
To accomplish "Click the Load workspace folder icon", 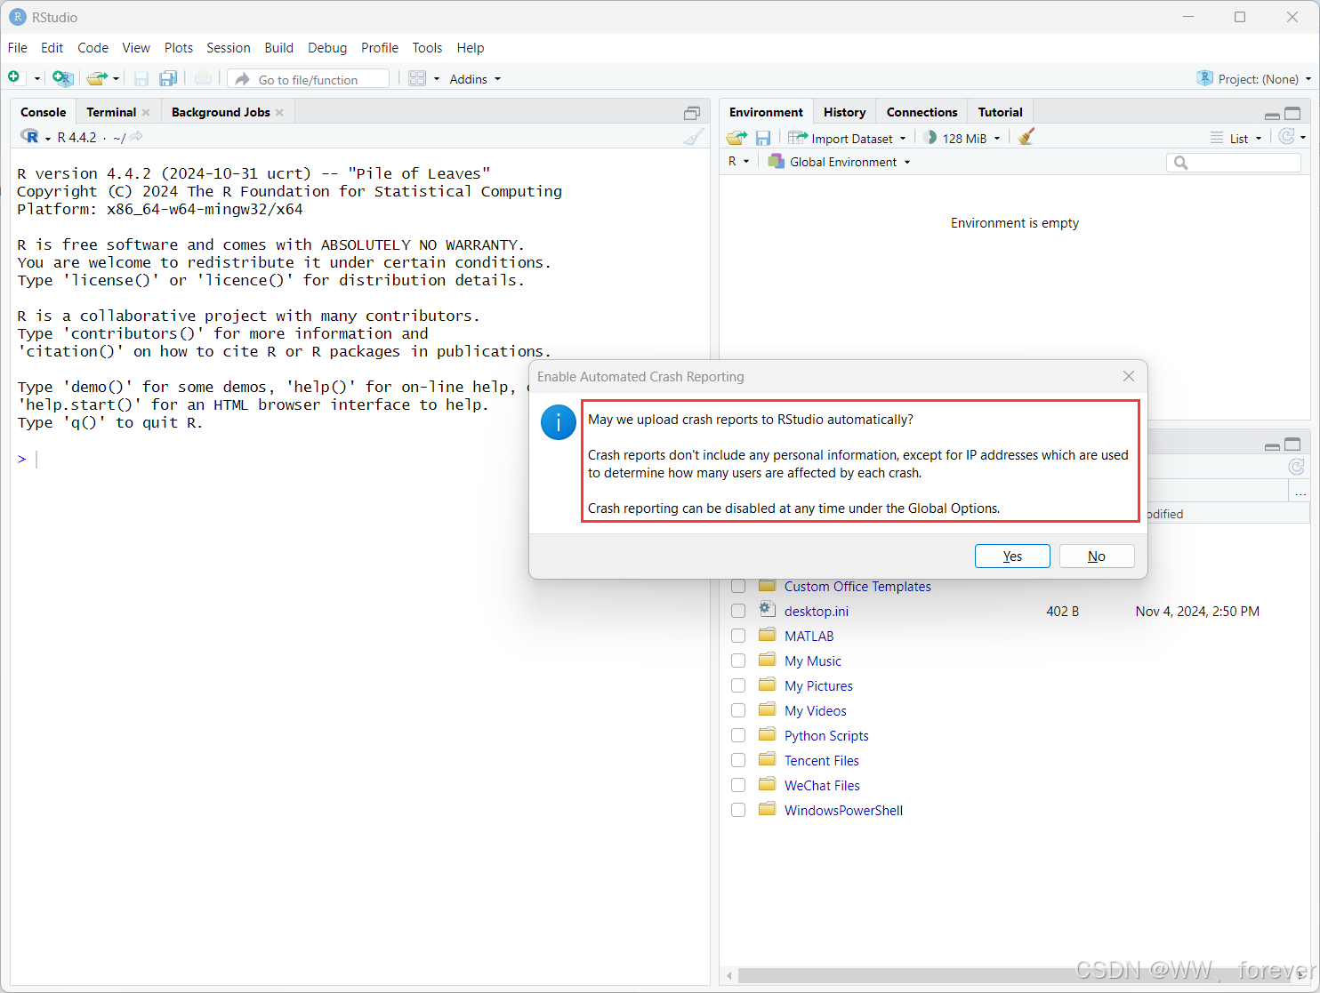I will tap(736, 138).
